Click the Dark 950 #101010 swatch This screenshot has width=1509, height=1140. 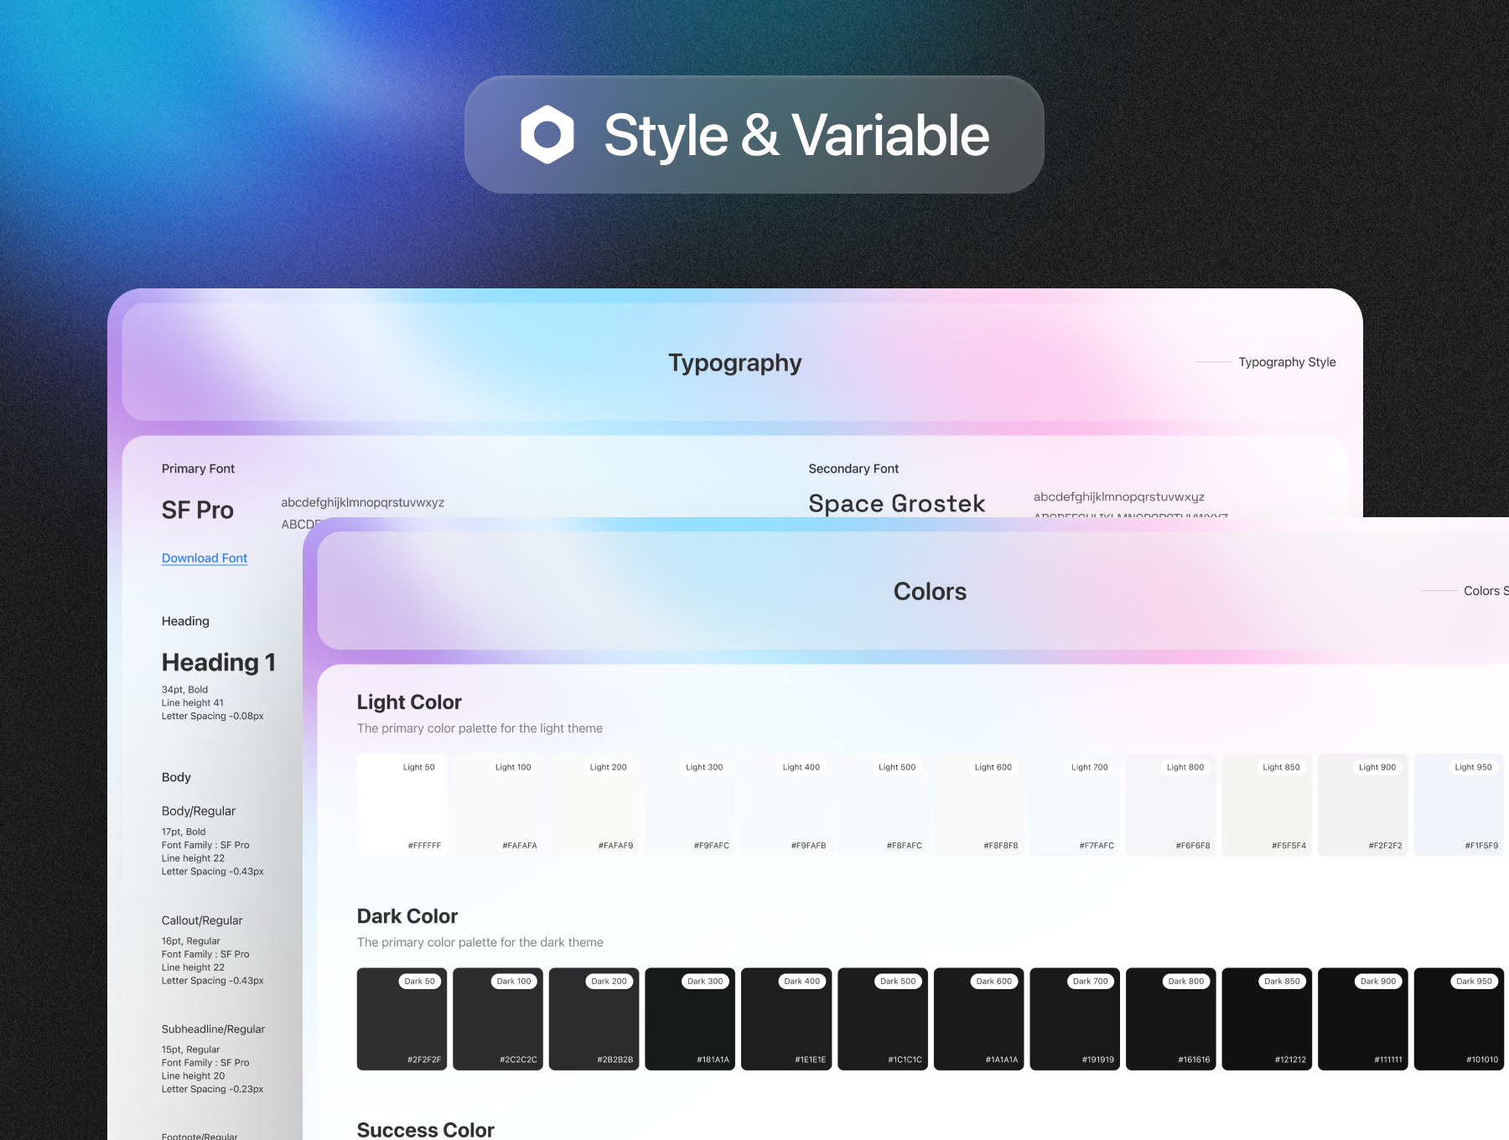(1459, 1019)
